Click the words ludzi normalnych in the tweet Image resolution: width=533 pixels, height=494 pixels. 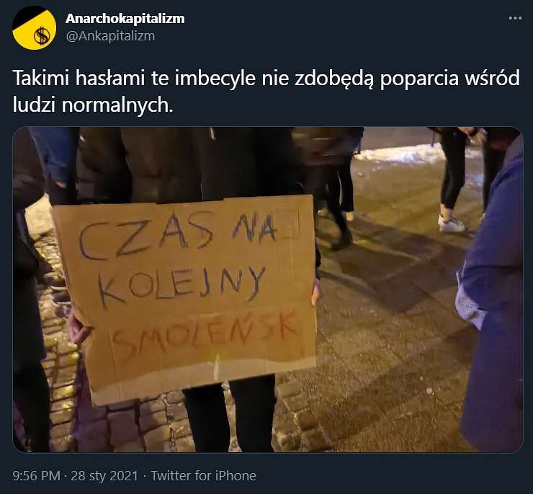tap(93, 105)
